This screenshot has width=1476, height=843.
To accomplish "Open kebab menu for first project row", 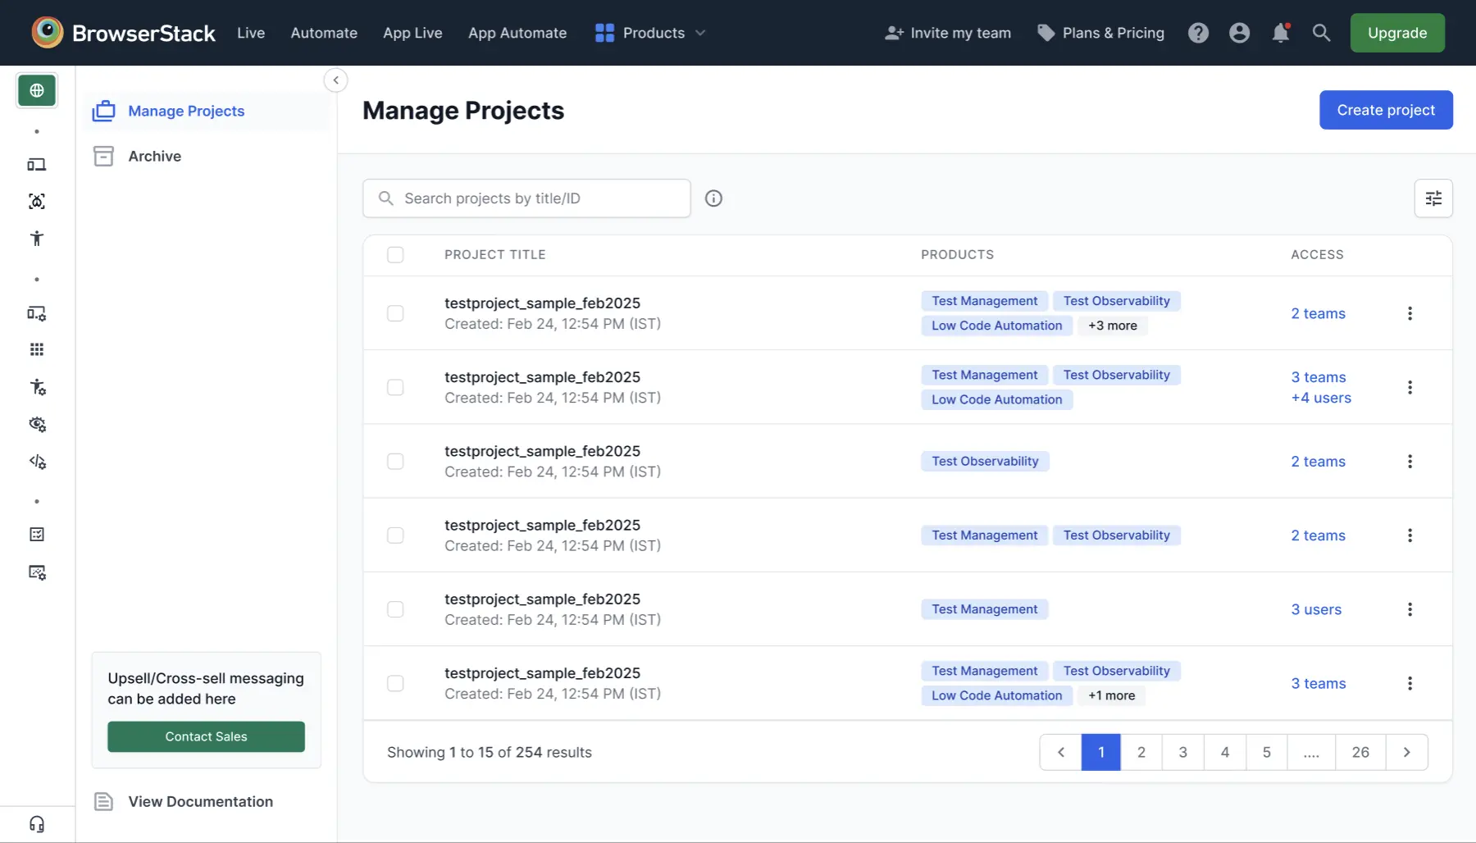I will [x=1410, y=313].
